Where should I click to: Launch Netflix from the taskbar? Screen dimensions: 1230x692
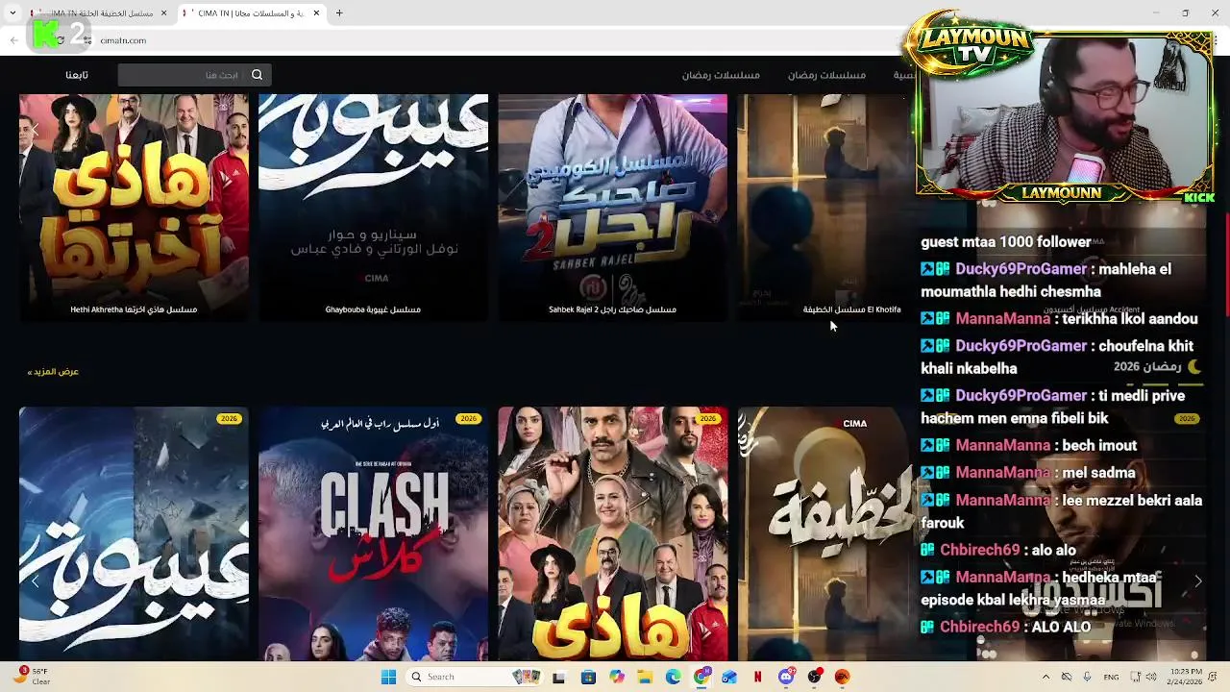[x=758, y=677]
